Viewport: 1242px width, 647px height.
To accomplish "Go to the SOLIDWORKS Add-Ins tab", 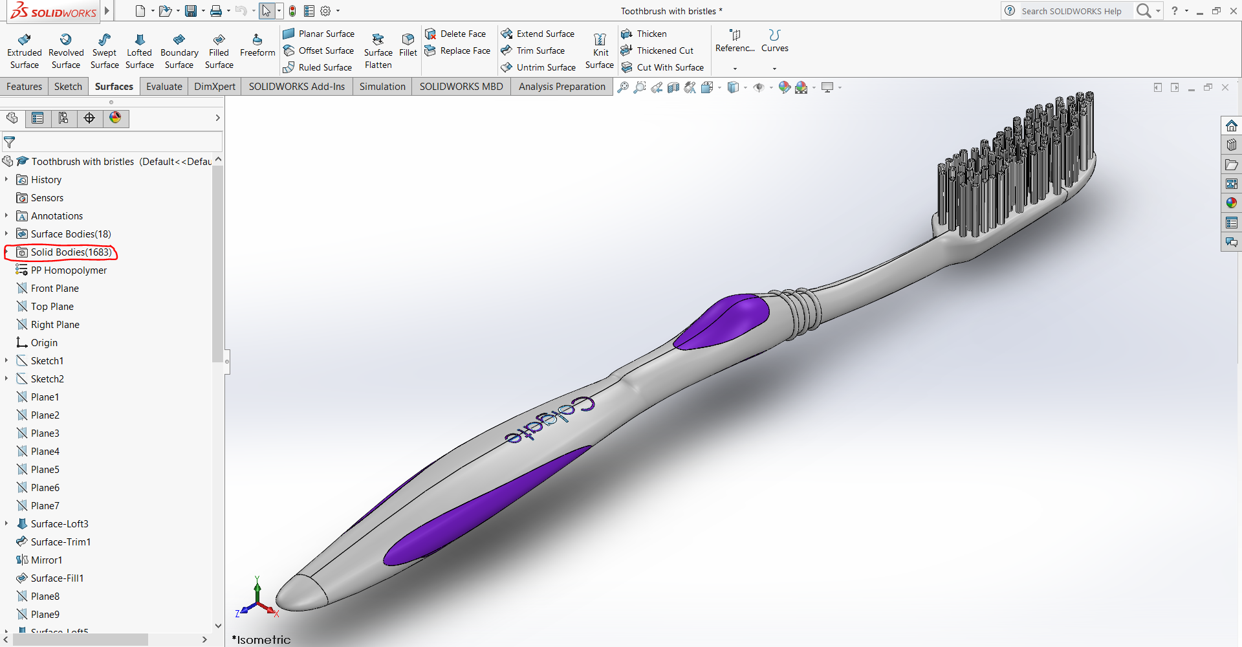I will click(297, 87).
